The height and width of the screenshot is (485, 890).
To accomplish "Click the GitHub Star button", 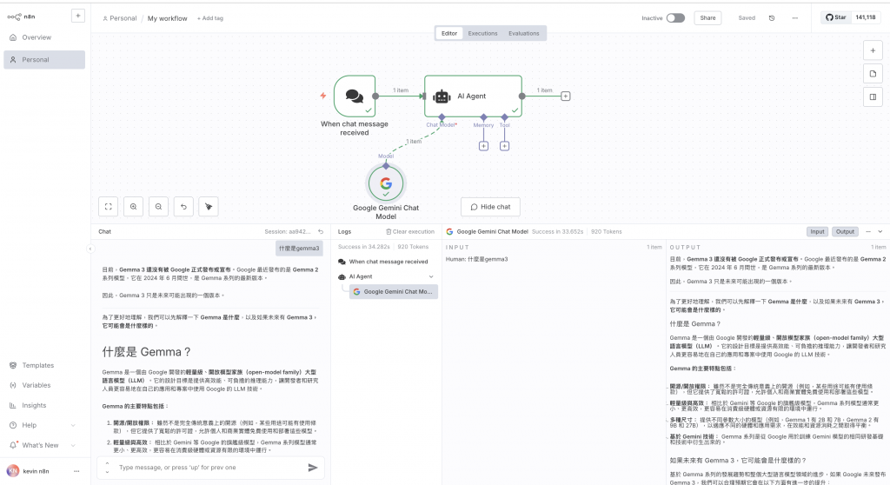I will (835, 17).
